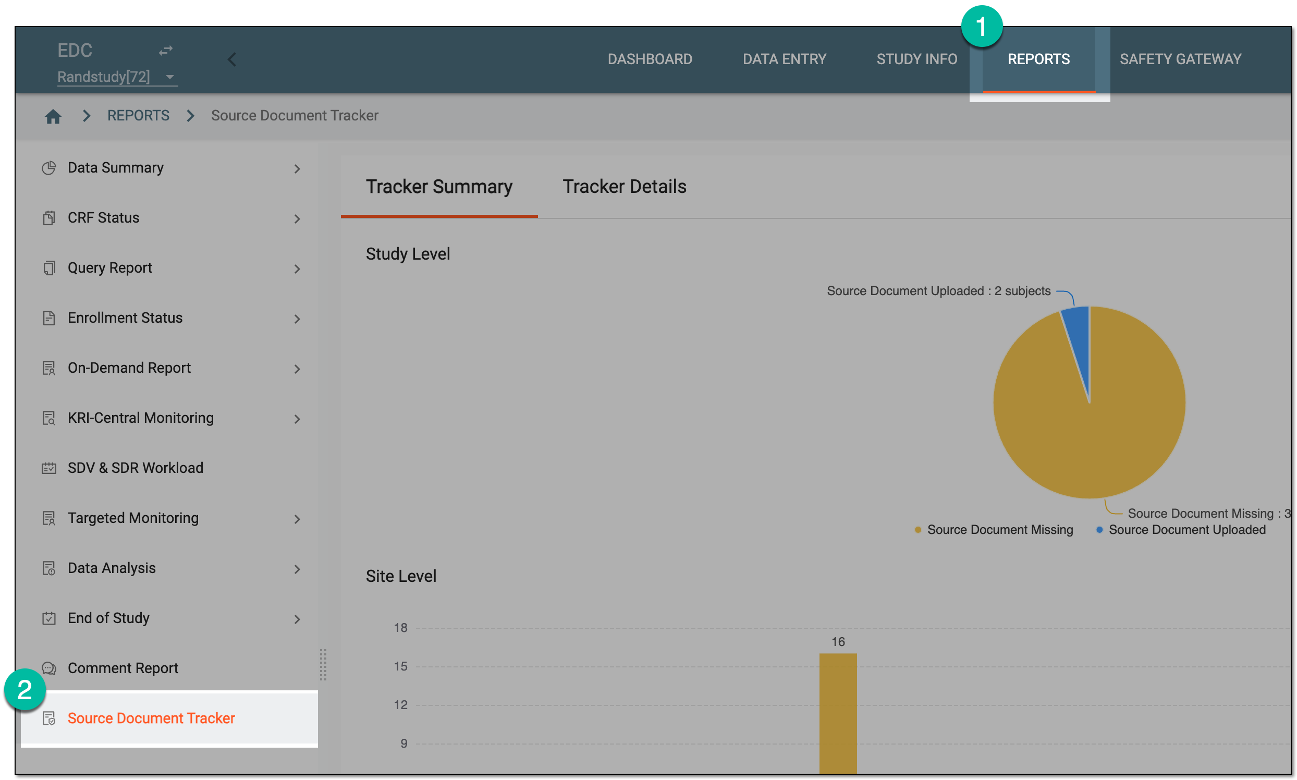
Task: Expand End of Study submenu chevron
Action: tap(297, 619)
